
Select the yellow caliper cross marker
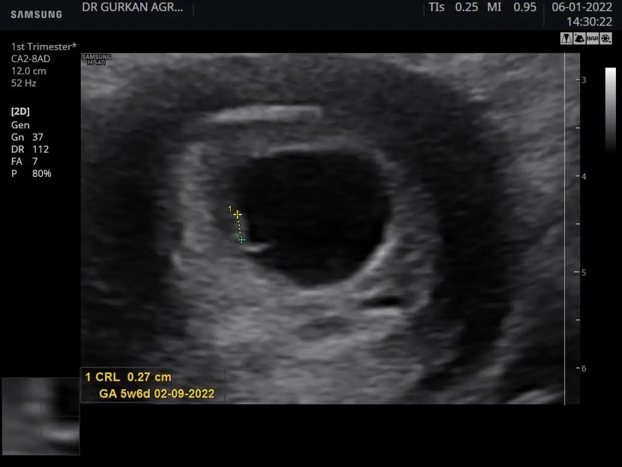[238, 215]
